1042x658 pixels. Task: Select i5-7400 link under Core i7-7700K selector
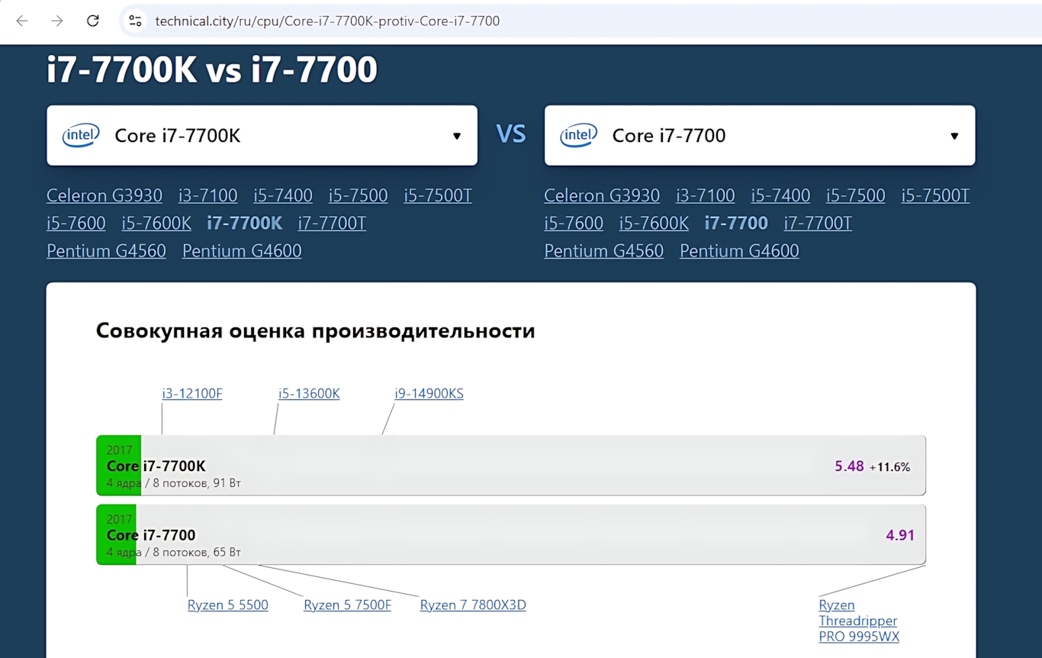click(283, 195)
